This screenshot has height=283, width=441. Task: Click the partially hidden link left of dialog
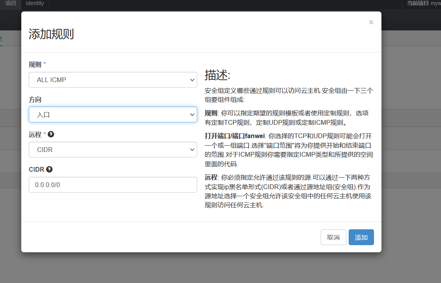point(1,39)
